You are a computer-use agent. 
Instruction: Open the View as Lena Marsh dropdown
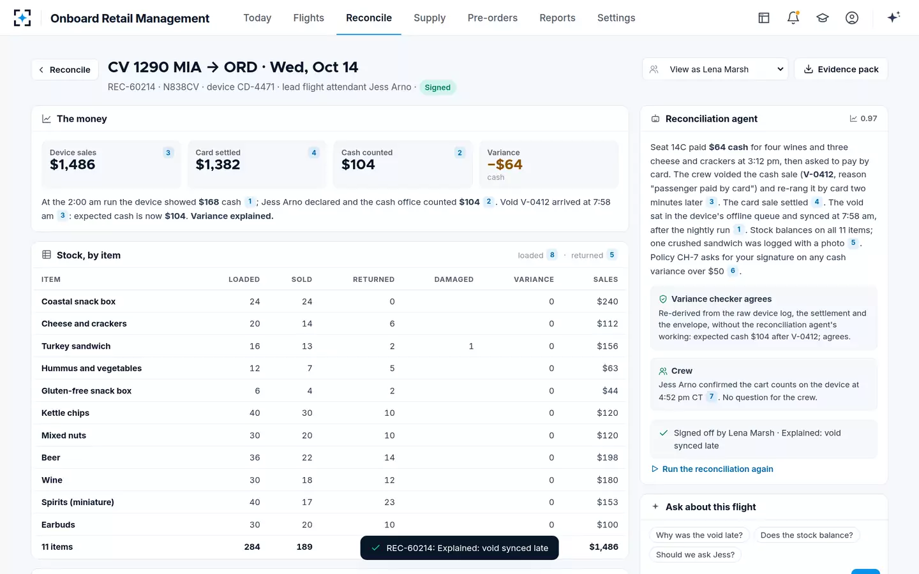pos(715,70)
